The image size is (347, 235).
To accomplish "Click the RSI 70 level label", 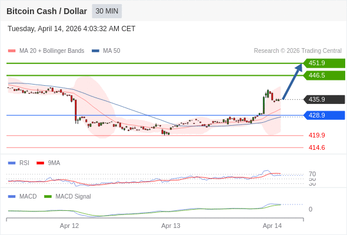I will pos(312,174).
